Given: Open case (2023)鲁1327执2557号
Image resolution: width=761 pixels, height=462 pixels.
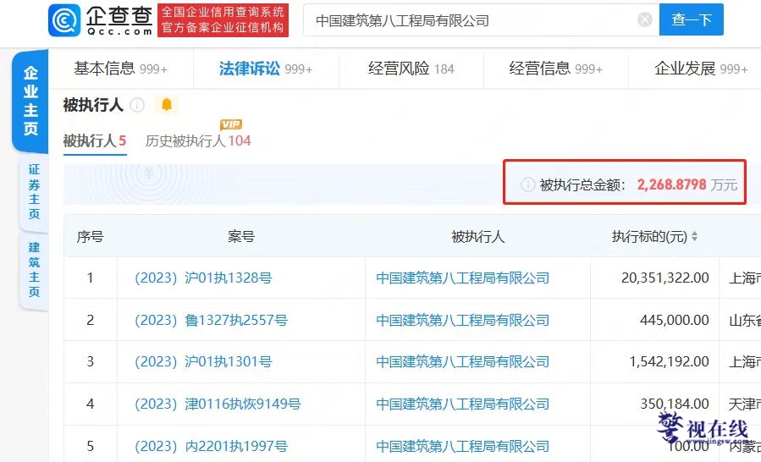Looking at the screenshot, I should coord(211,320).
